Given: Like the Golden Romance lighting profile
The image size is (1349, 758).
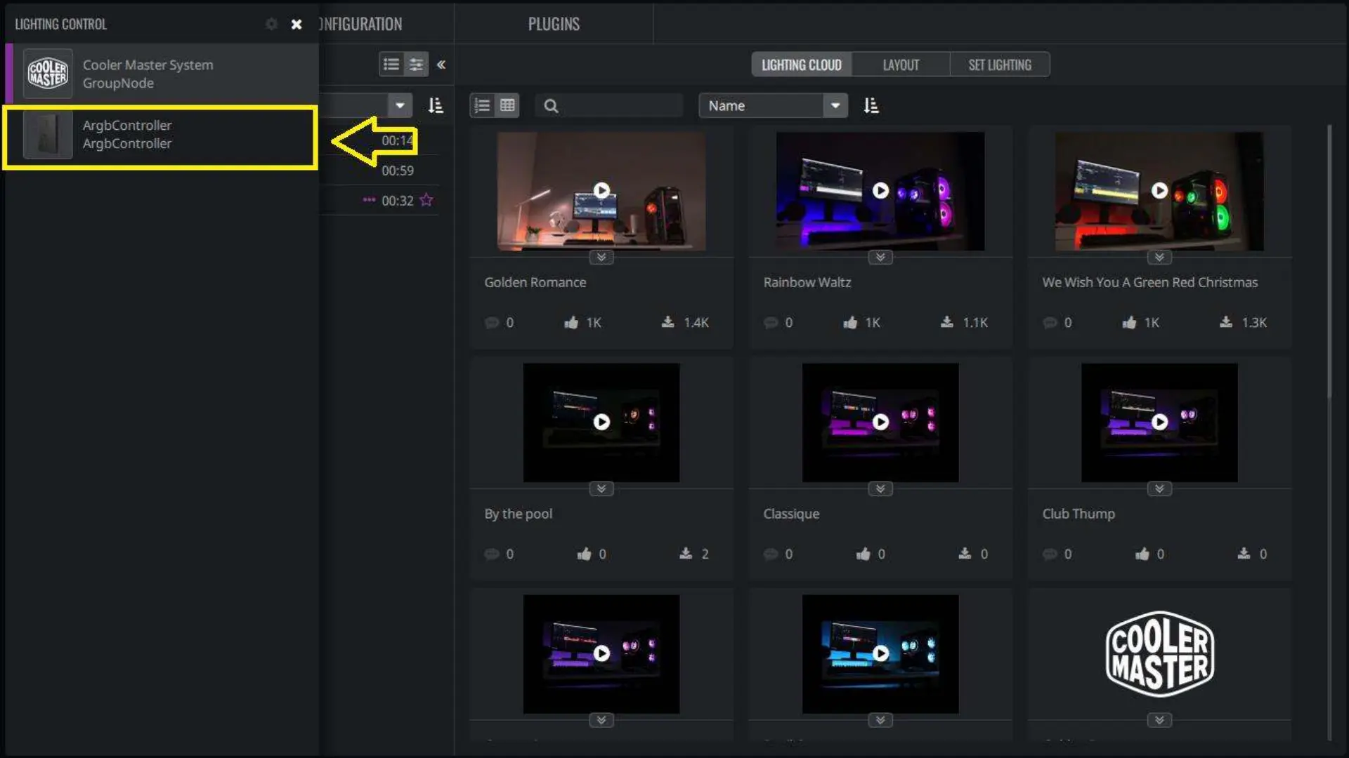Looking at the screenshot, I should coord(571,323).
